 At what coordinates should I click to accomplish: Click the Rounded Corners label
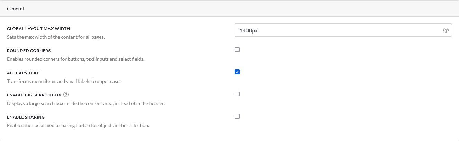pyautogui.click(x=29, y=51)
